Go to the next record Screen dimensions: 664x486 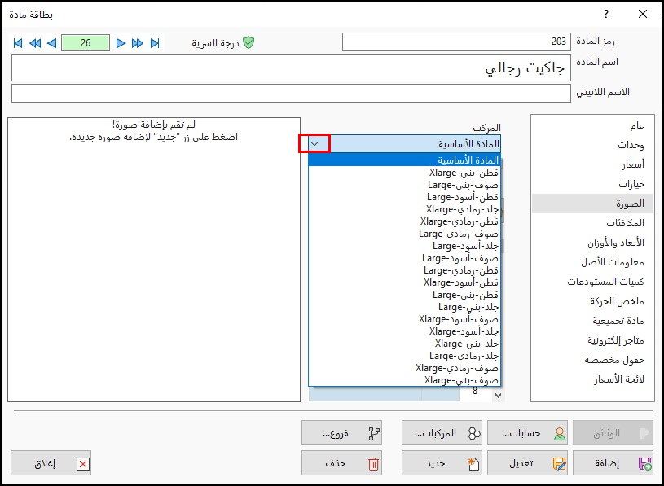pyautogui.click(x=121, y=43)
